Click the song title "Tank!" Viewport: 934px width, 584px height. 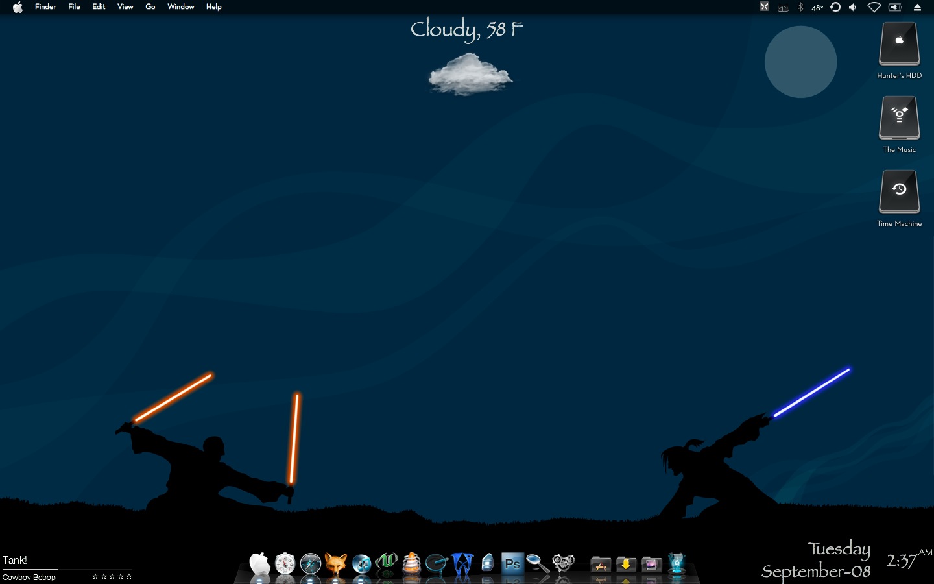pos(15,560)
